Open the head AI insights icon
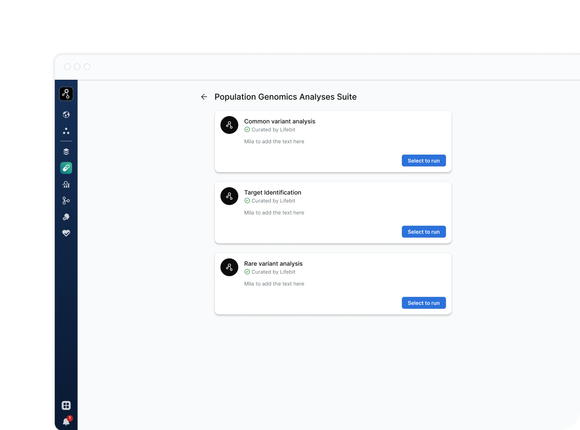580x430 pixels. [x=66, y=217]
